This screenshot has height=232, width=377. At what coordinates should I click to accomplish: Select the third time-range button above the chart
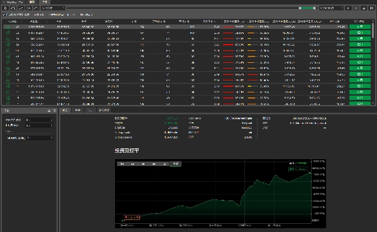(143, 164)
